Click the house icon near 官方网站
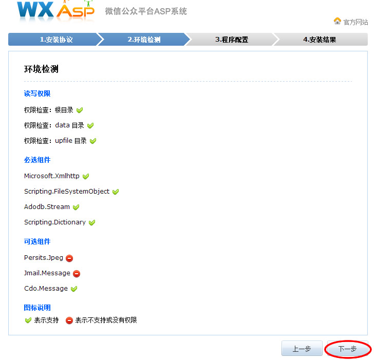The image size is (376, 360). point(337,21)
